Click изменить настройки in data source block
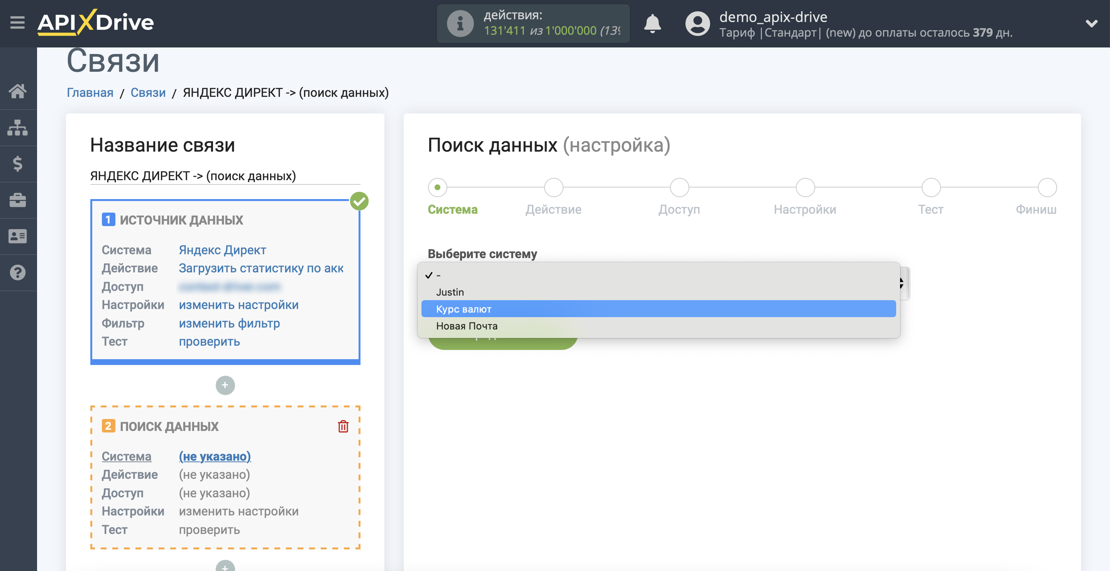1110x571 pixels. coord(239,304)
